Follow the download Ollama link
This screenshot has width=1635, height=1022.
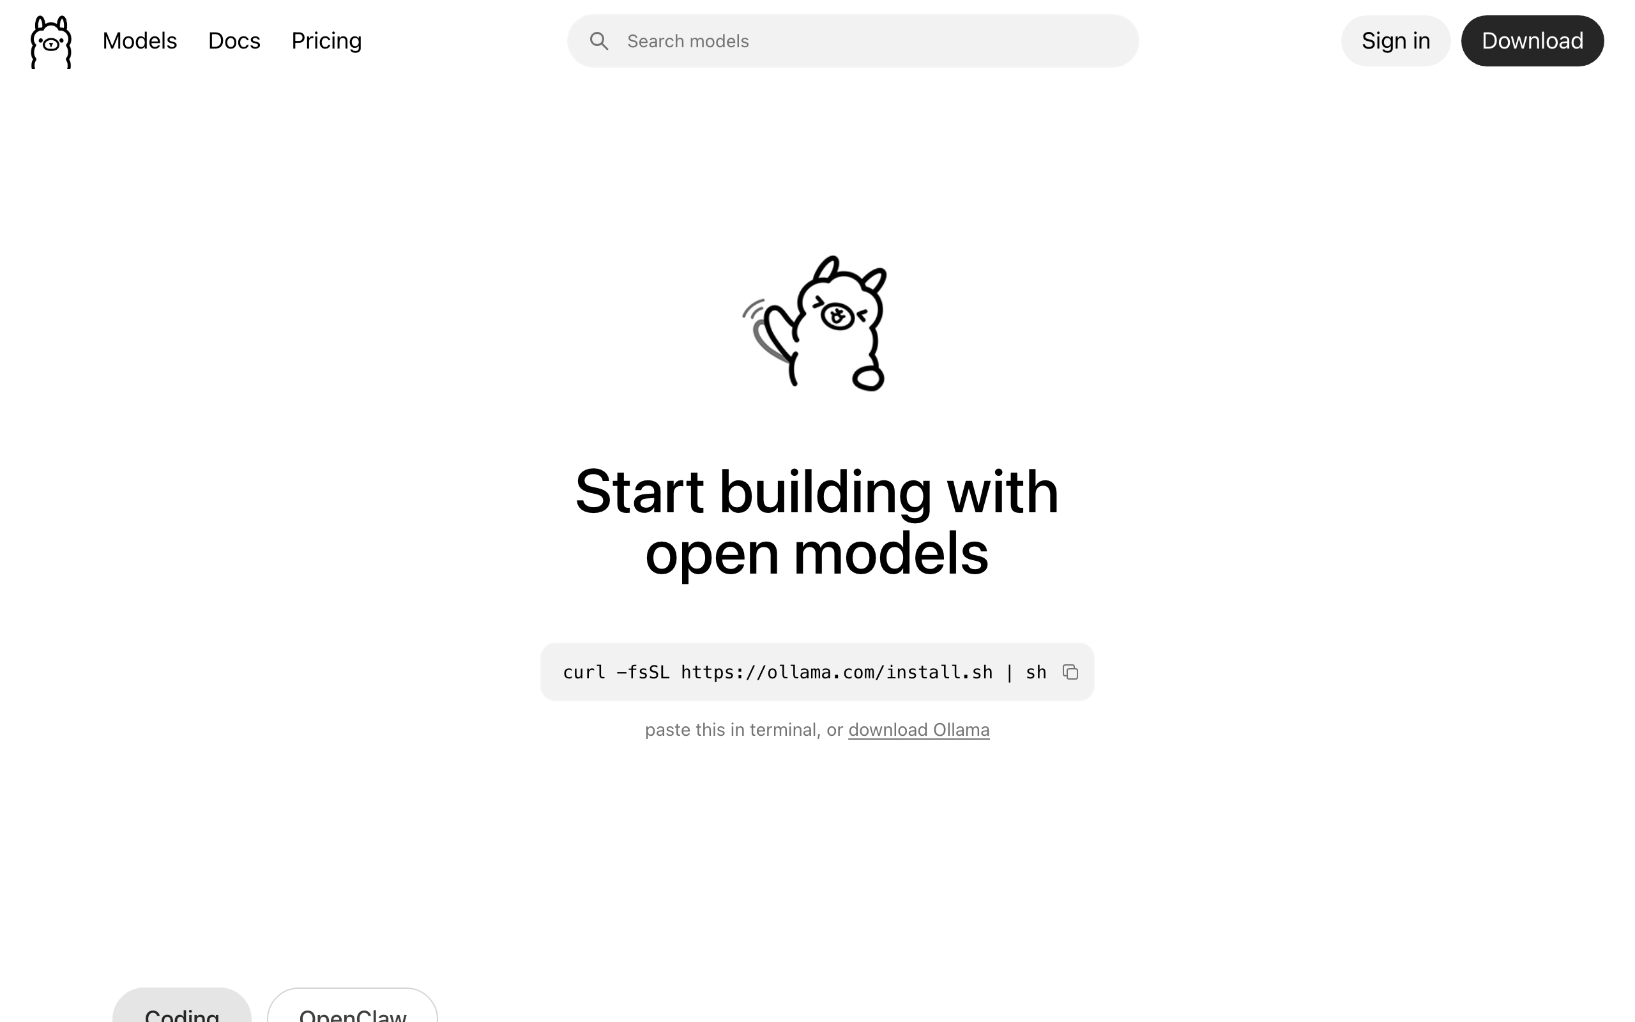(919, 730)
